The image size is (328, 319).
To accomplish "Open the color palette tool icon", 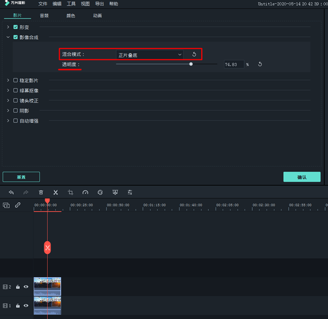I will [100, 193].
